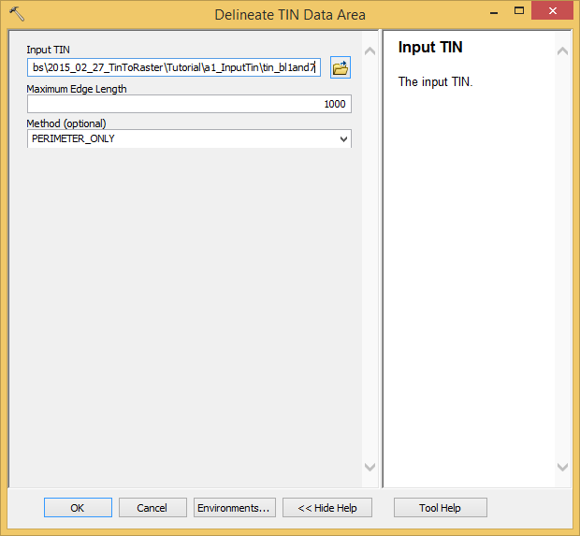The width and height of the screenshot is (580, 536).
Task: Click the hammer tool icon in title bar
Action: click(17, 14)
